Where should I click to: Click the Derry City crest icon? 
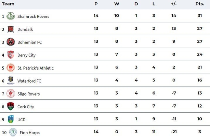(x=11, y=55)
